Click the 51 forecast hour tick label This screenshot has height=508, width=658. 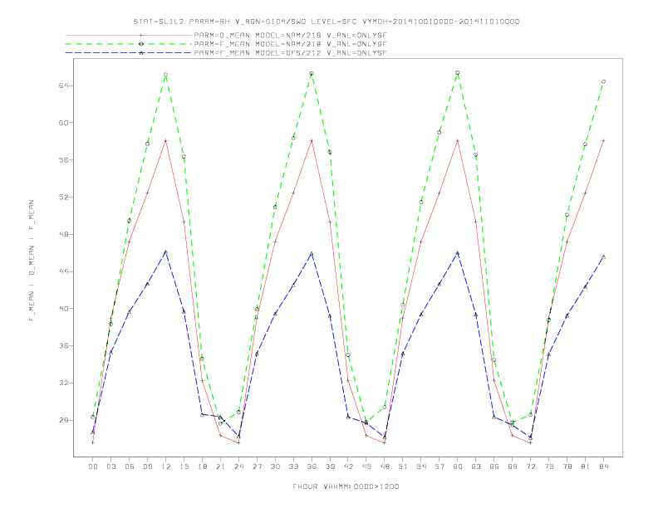pyautogui.click(x=403, y=466)
